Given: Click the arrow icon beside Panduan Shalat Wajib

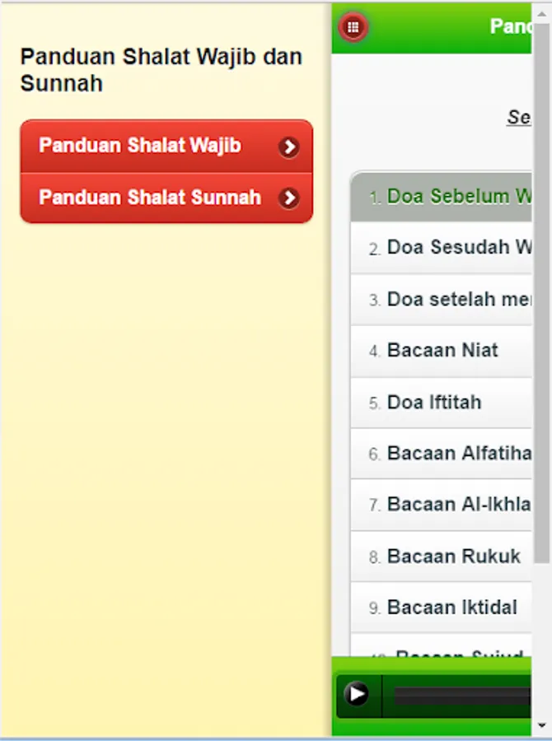Looking at the screenshot, I should point(288,147).
